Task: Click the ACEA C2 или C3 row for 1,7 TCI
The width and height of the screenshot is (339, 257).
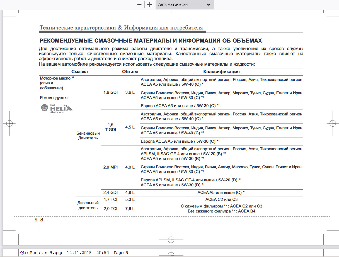Action: 221,199
